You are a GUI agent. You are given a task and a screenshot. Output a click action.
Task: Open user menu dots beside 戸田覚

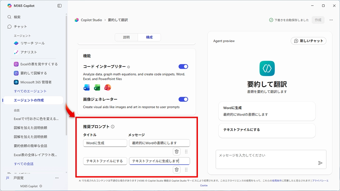pos(57,178)
